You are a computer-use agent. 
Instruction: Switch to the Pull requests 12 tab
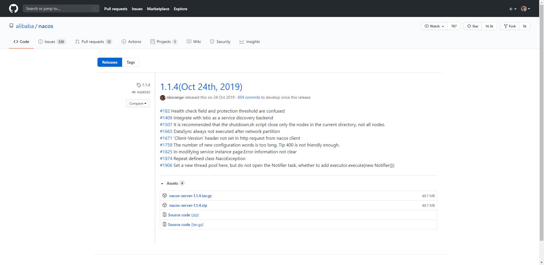94,42
